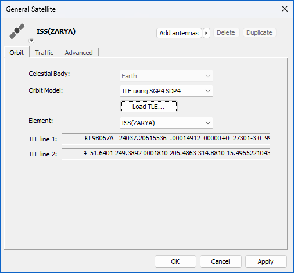Open the arrow menu beside Add antennas
The width and height of the screenshot is (294, 273).
206,33
